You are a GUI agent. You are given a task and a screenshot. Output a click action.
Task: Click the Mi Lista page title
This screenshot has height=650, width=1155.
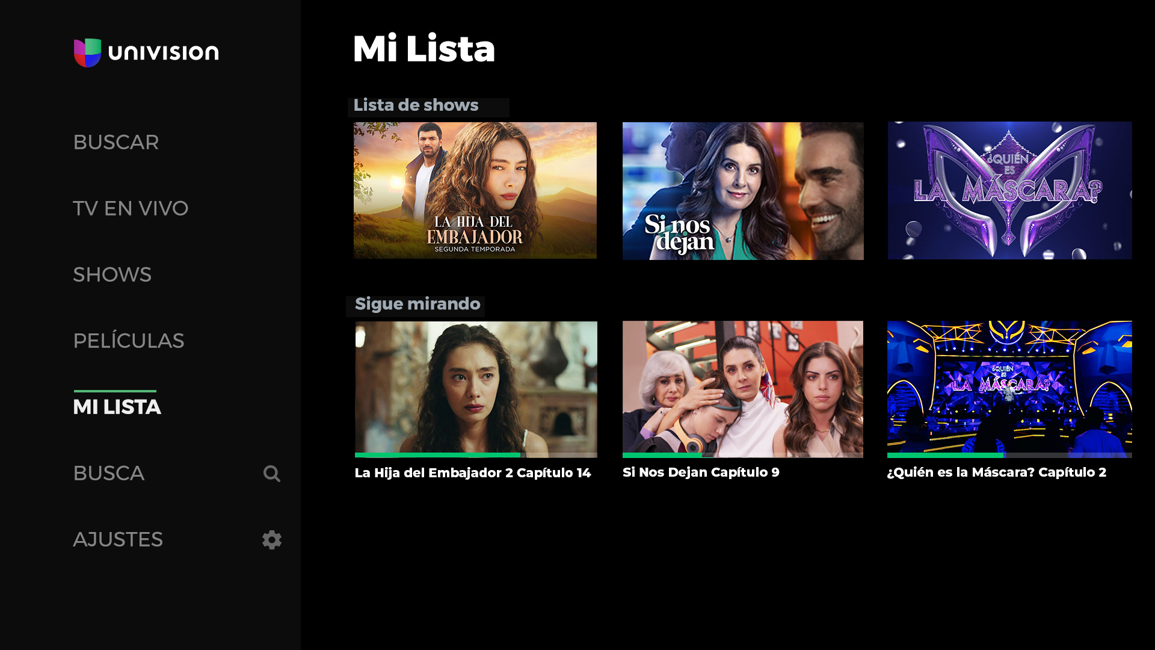pos(424,49)
